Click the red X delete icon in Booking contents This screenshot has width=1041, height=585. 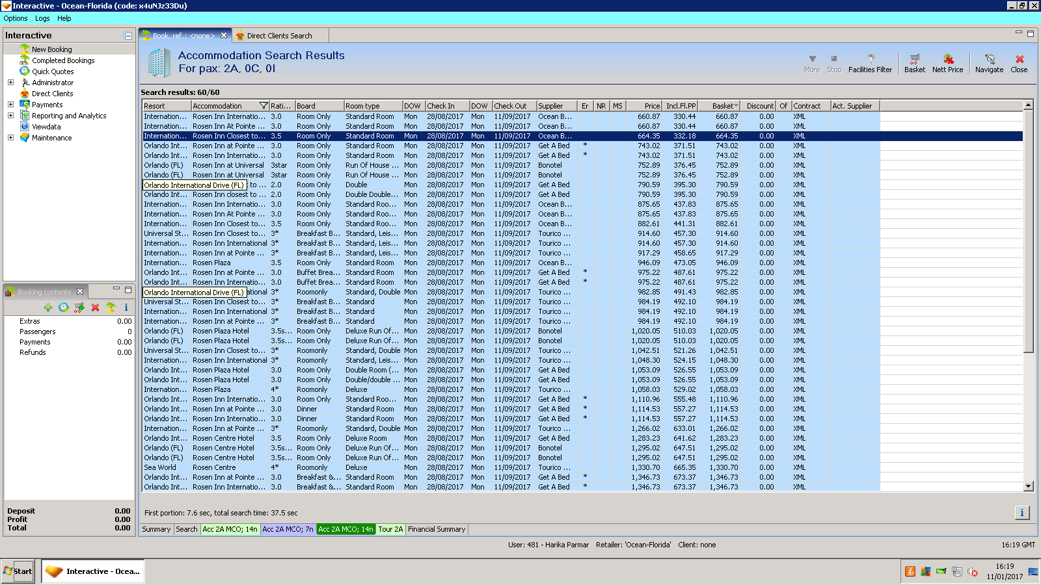pos(95,307)
